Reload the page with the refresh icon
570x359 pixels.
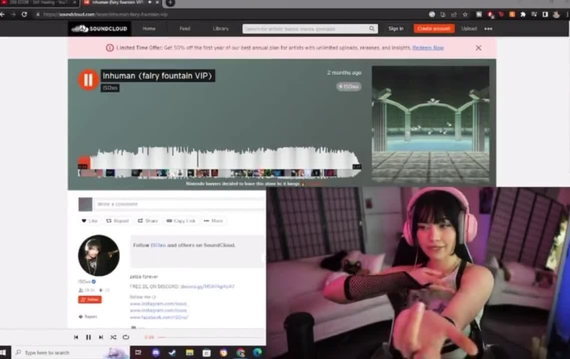[x=24, y=15]
